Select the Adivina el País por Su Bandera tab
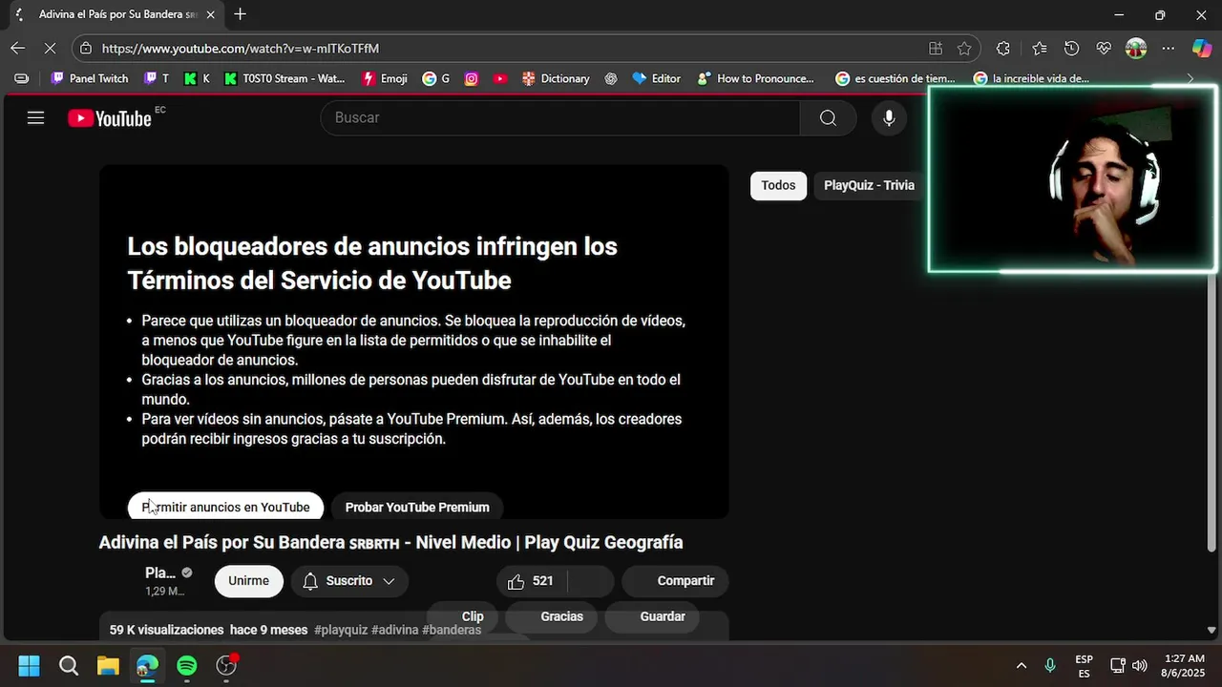The height and width of the screenshot is (687, 1222). point(116,14)
